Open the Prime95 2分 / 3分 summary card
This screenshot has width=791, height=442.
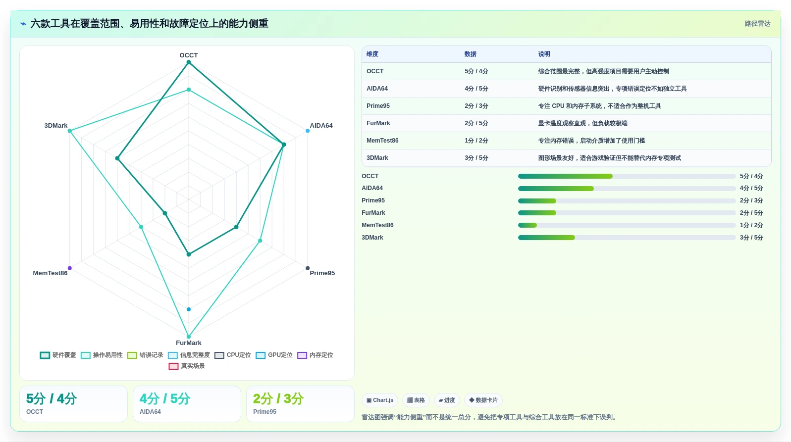pyautogui.click(x=300, y=404)
